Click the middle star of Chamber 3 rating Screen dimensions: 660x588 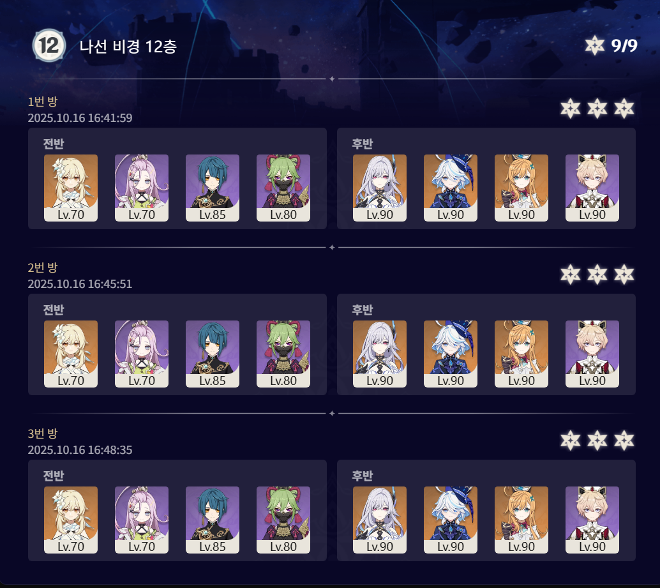coord(597,441)
